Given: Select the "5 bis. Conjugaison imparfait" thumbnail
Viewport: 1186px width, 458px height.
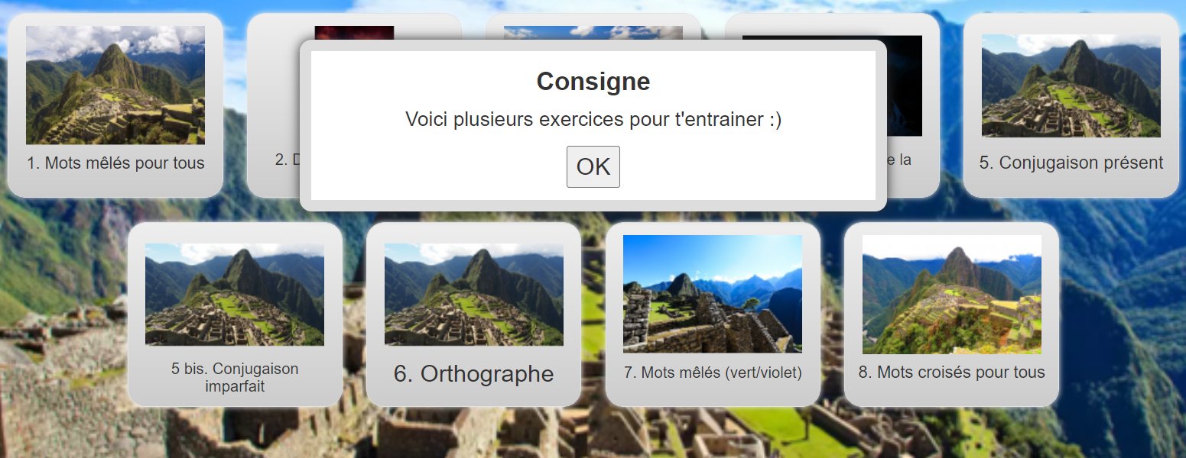Looking at the screenshot, I should [x=235, y=294].
